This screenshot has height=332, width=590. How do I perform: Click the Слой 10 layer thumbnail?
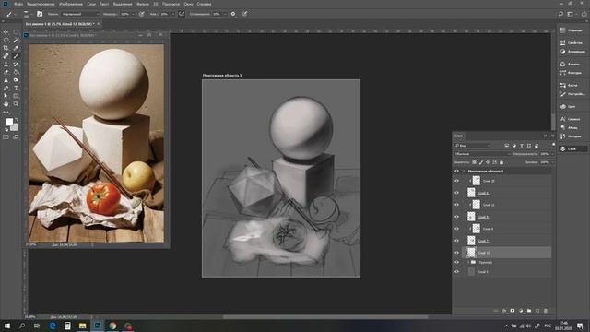pos(477,181)
